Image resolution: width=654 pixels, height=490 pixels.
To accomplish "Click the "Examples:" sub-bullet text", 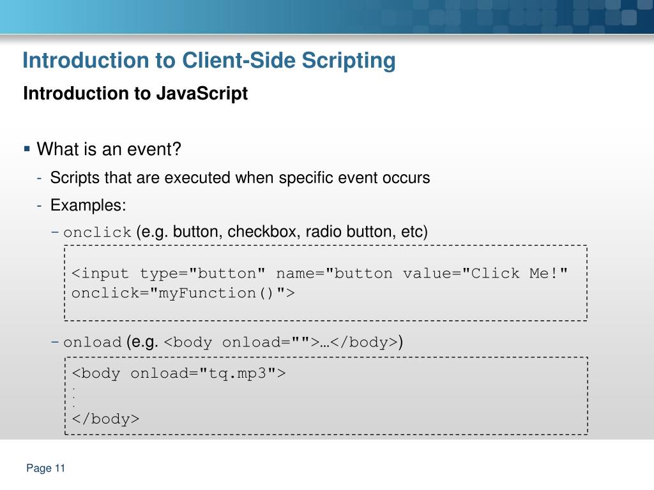I will click(x=89, y=205).
